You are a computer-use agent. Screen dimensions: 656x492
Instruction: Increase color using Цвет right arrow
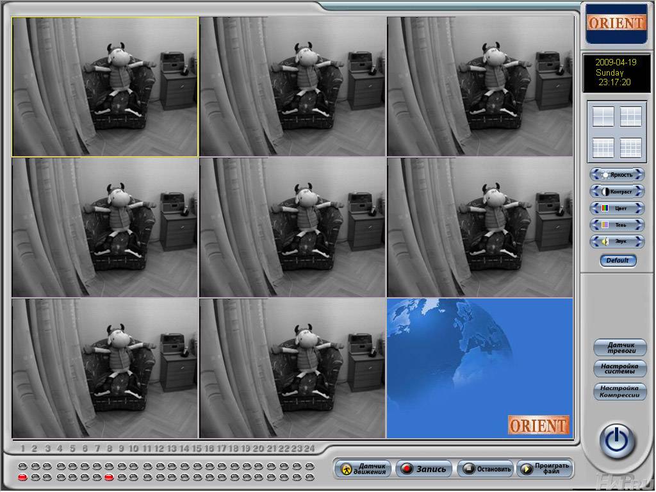click(639, 208)
